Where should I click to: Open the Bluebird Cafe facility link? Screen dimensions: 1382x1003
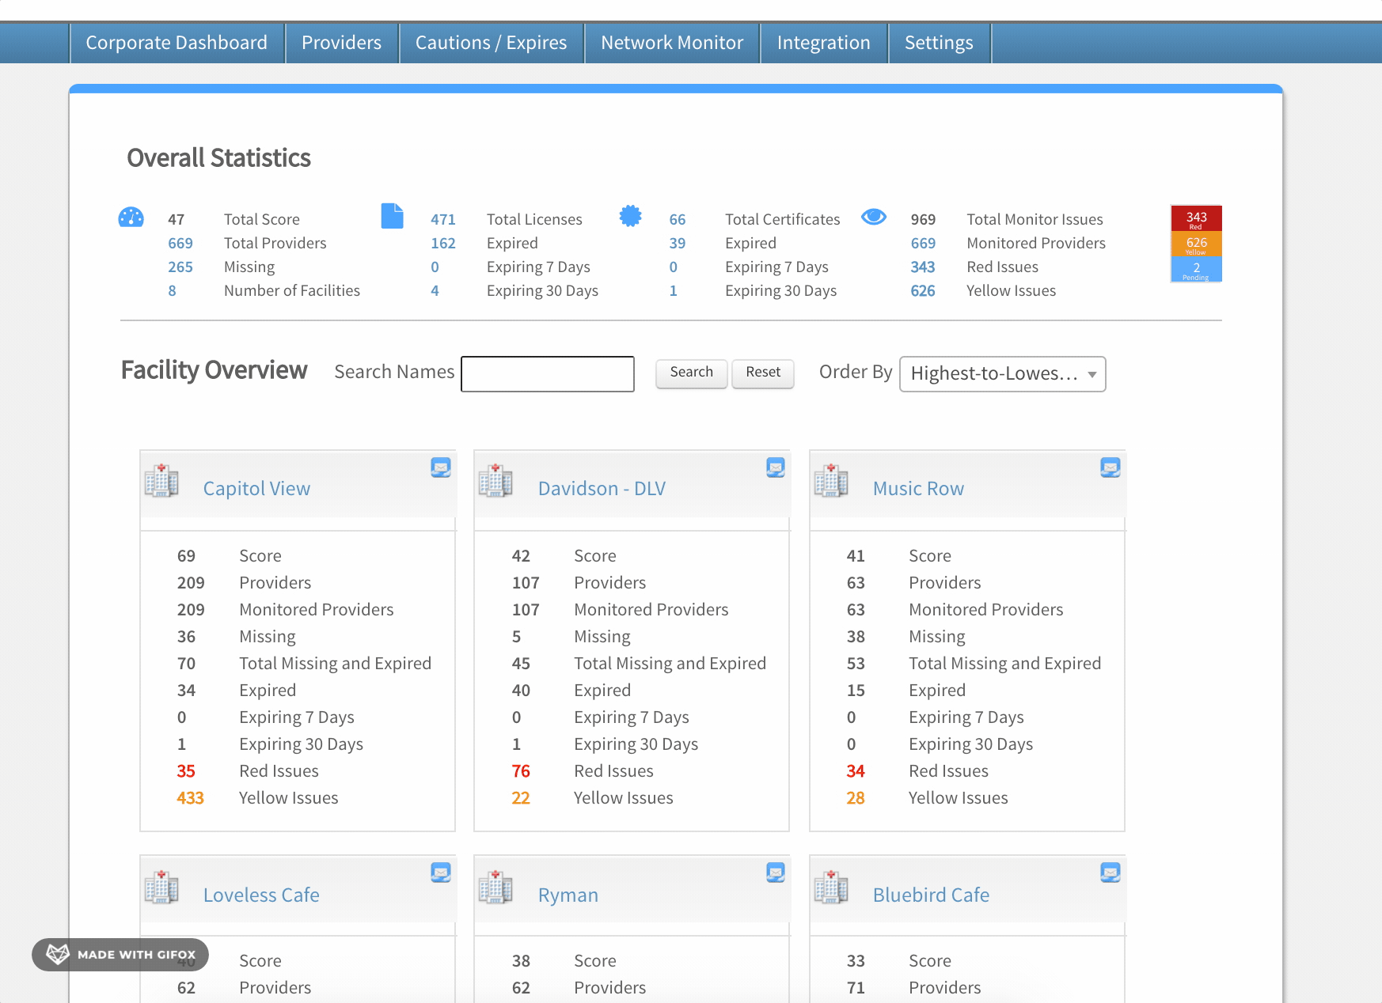[931, 895]
